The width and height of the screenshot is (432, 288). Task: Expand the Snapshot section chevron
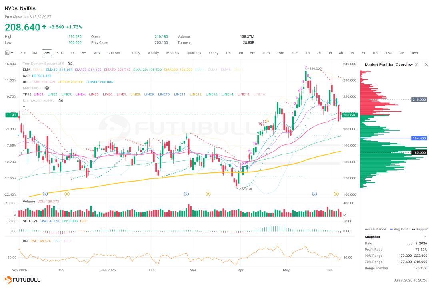click(x=424, y=237)
